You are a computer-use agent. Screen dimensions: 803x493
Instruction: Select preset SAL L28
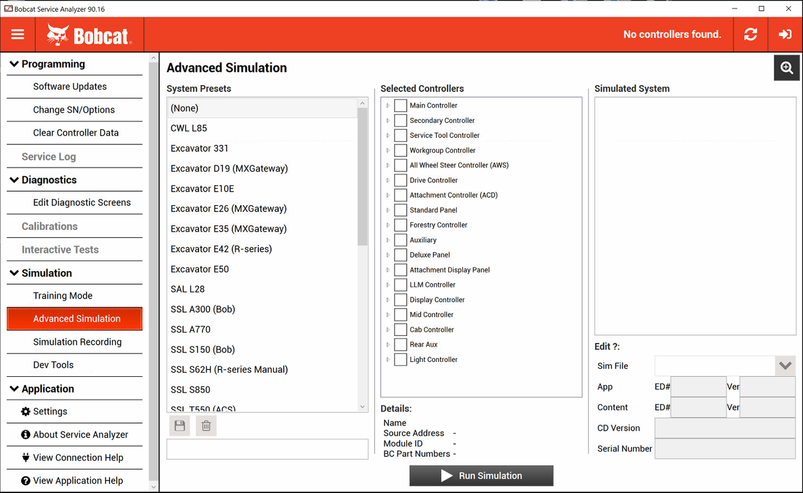(262, 289)
